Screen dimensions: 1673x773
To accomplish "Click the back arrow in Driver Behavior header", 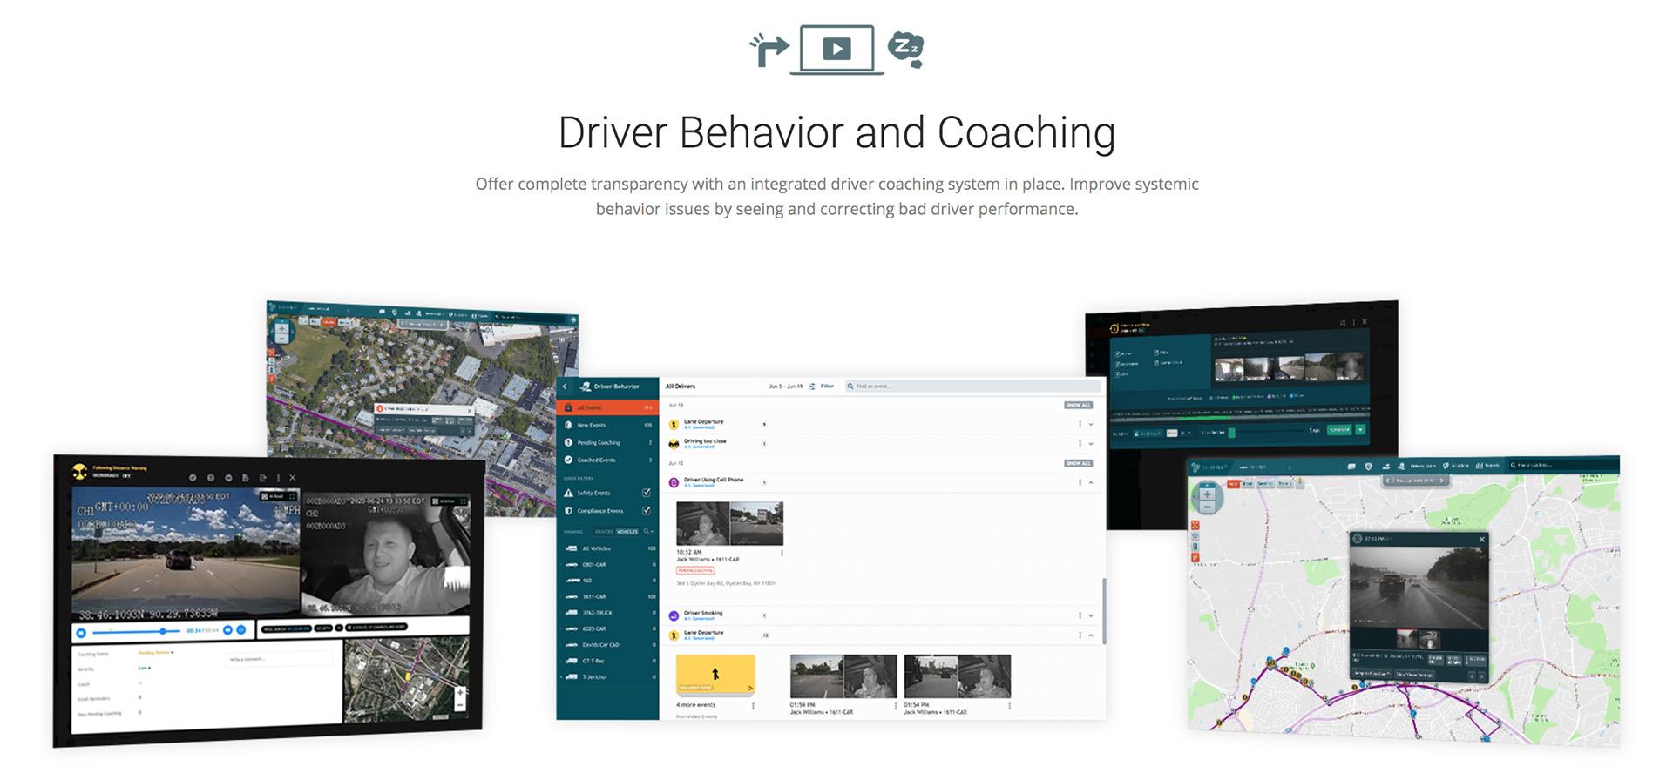I will tap(565, 386).
